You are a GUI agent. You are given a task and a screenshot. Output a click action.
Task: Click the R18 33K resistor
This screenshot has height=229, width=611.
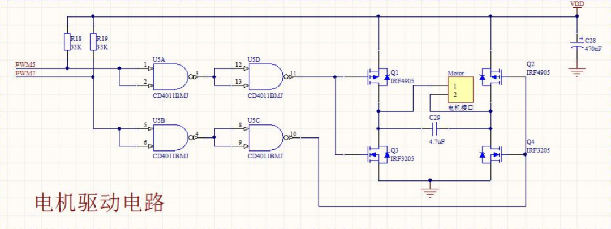point(67,42)
